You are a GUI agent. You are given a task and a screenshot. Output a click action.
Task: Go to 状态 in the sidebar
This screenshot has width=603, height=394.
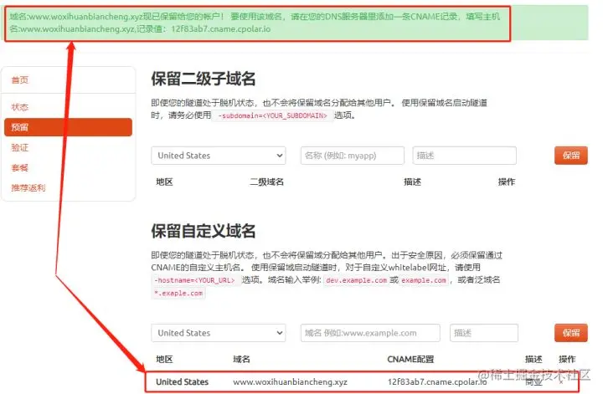pos(20,107)
